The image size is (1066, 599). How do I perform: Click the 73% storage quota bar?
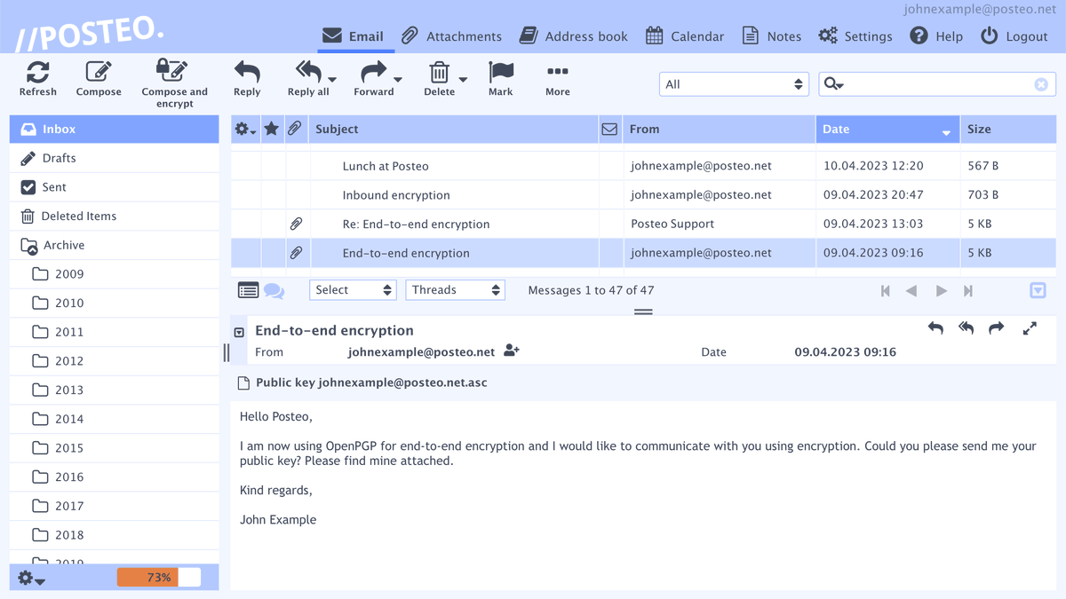[x=159, y=578]
